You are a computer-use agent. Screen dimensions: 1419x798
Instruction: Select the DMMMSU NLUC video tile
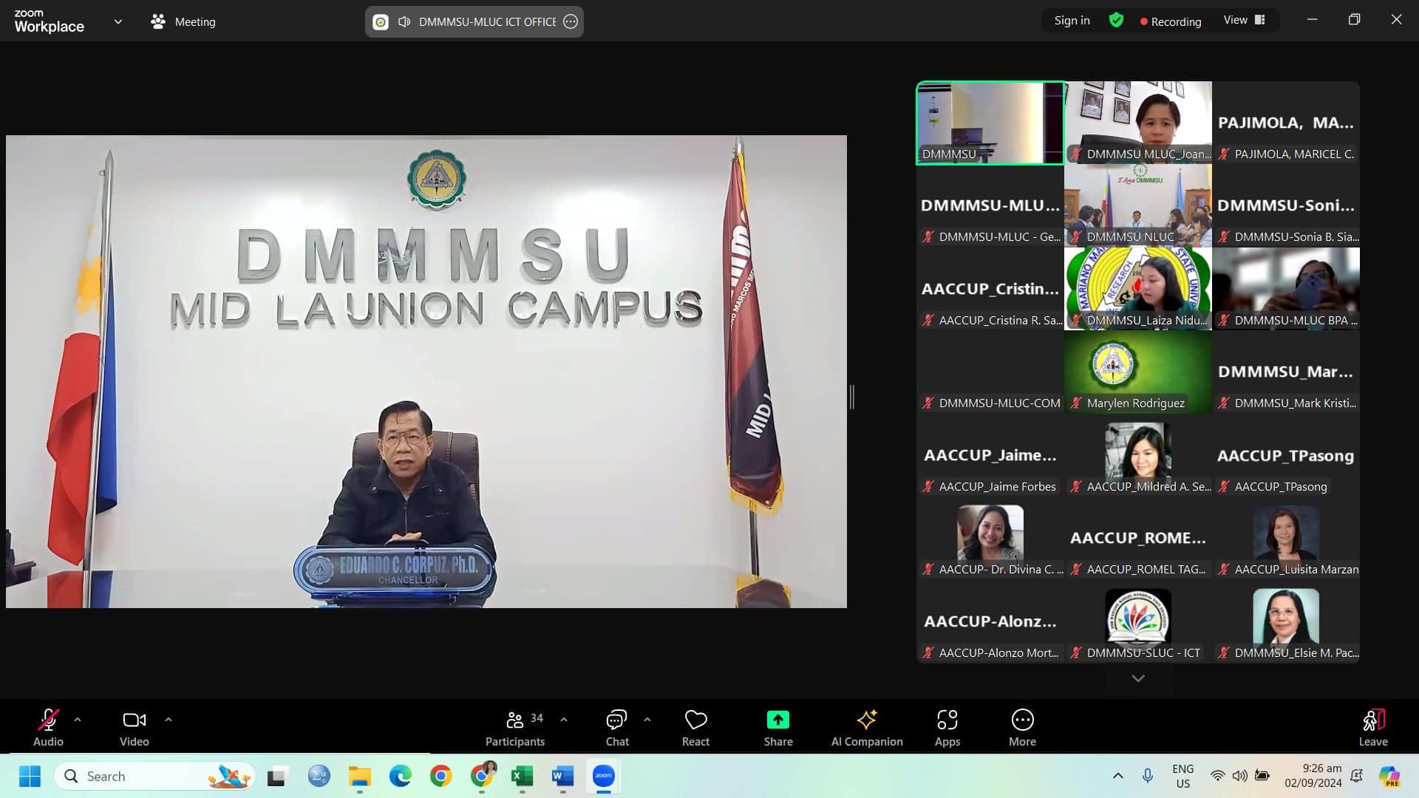[1138, 205]
